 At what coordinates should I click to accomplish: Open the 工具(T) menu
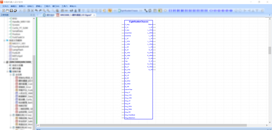[64, 6]
